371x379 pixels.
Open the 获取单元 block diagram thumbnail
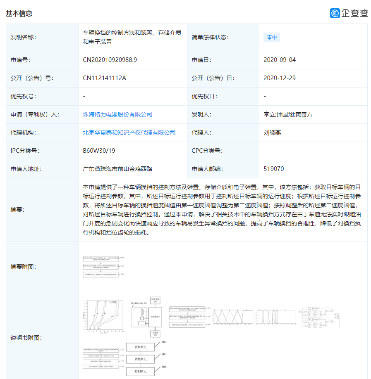[x=141, y=347]
